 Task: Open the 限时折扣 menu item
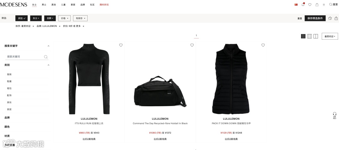coord(104,5)
